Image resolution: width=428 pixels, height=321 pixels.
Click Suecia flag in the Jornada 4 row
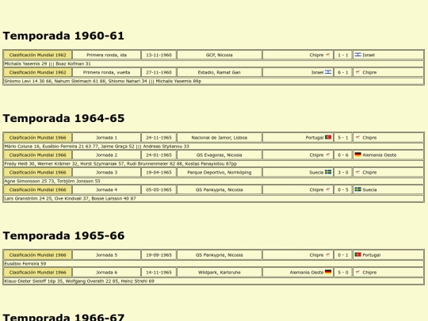click(357, 189)
